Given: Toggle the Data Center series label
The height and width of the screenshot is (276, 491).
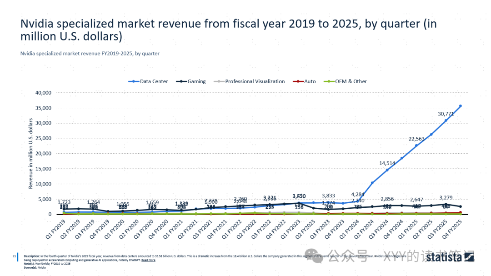Looking at the screenshot, I should coord(154,81).
